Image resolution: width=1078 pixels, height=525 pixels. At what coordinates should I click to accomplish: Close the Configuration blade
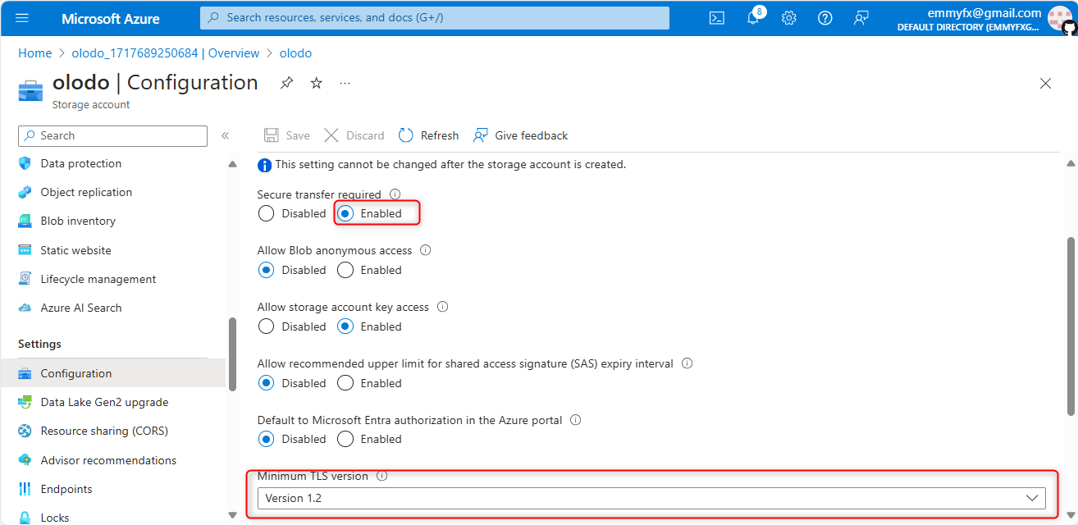pyautogui.click(x=1045, y=83)
